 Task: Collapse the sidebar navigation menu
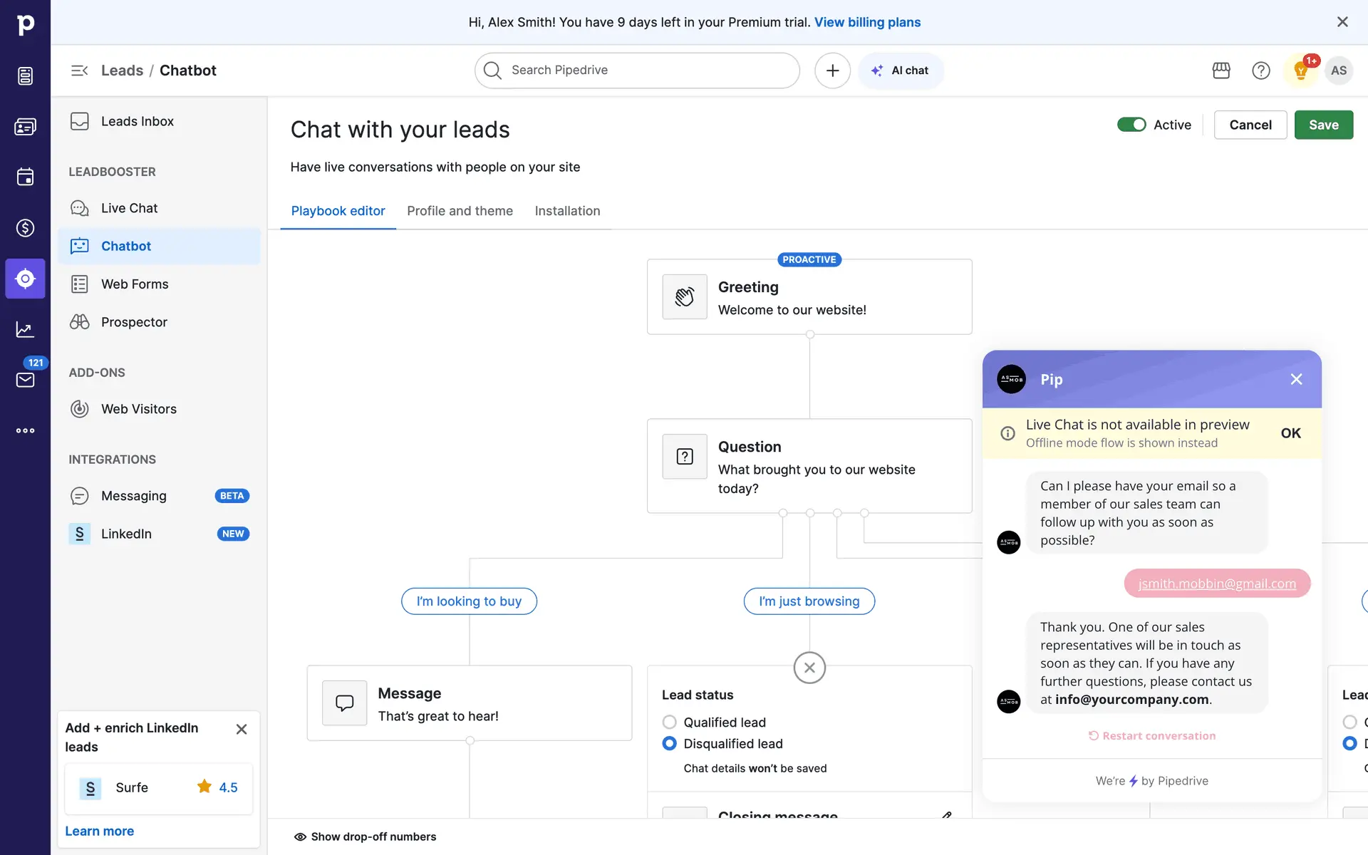point(79,71)
